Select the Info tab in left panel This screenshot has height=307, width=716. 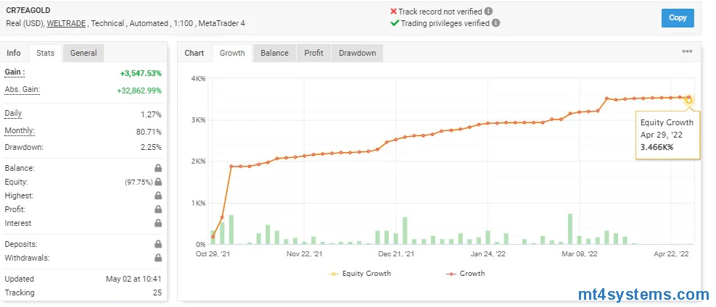point(14,53)
